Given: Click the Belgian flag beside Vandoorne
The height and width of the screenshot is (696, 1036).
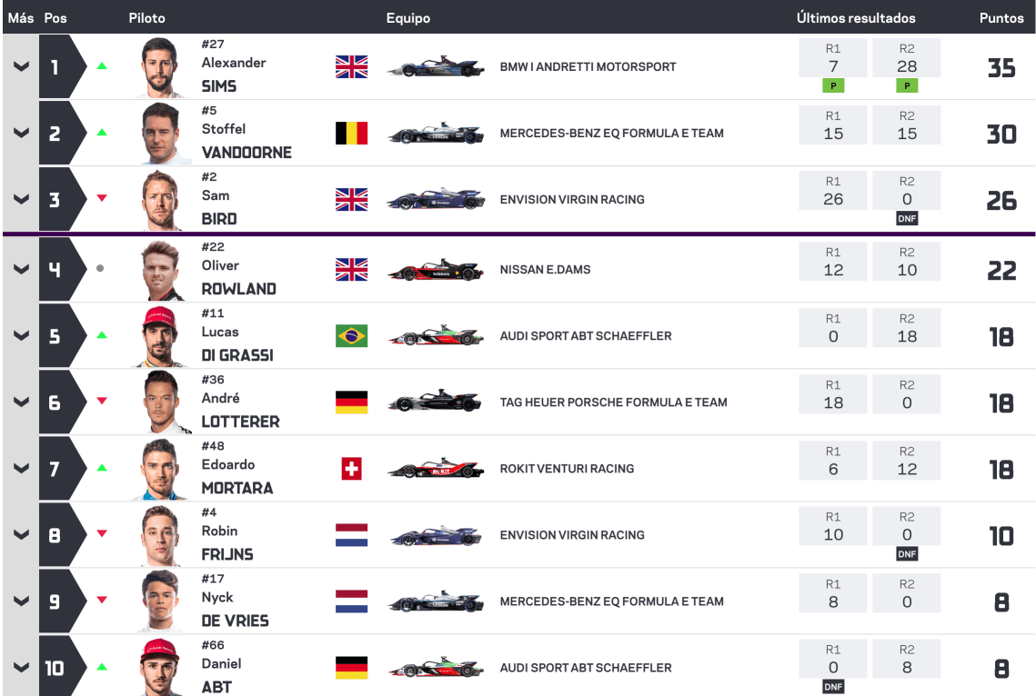Looking at the screenshot, I should point(351,134).
